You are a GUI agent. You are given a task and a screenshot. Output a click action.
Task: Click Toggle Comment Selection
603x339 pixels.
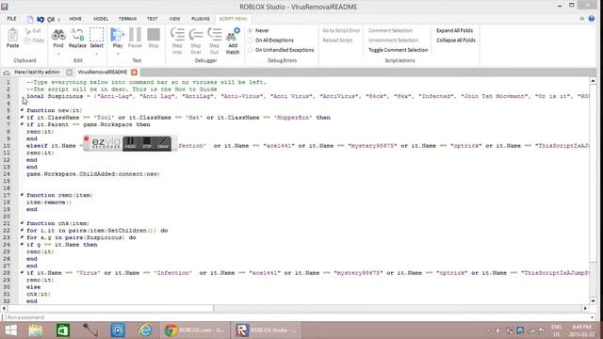398,50
